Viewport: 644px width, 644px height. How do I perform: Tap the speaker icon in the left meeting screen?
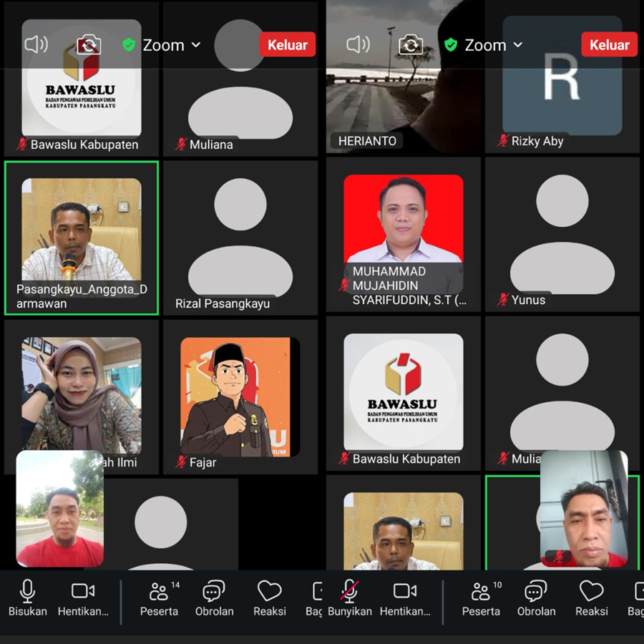pos(36,44)
